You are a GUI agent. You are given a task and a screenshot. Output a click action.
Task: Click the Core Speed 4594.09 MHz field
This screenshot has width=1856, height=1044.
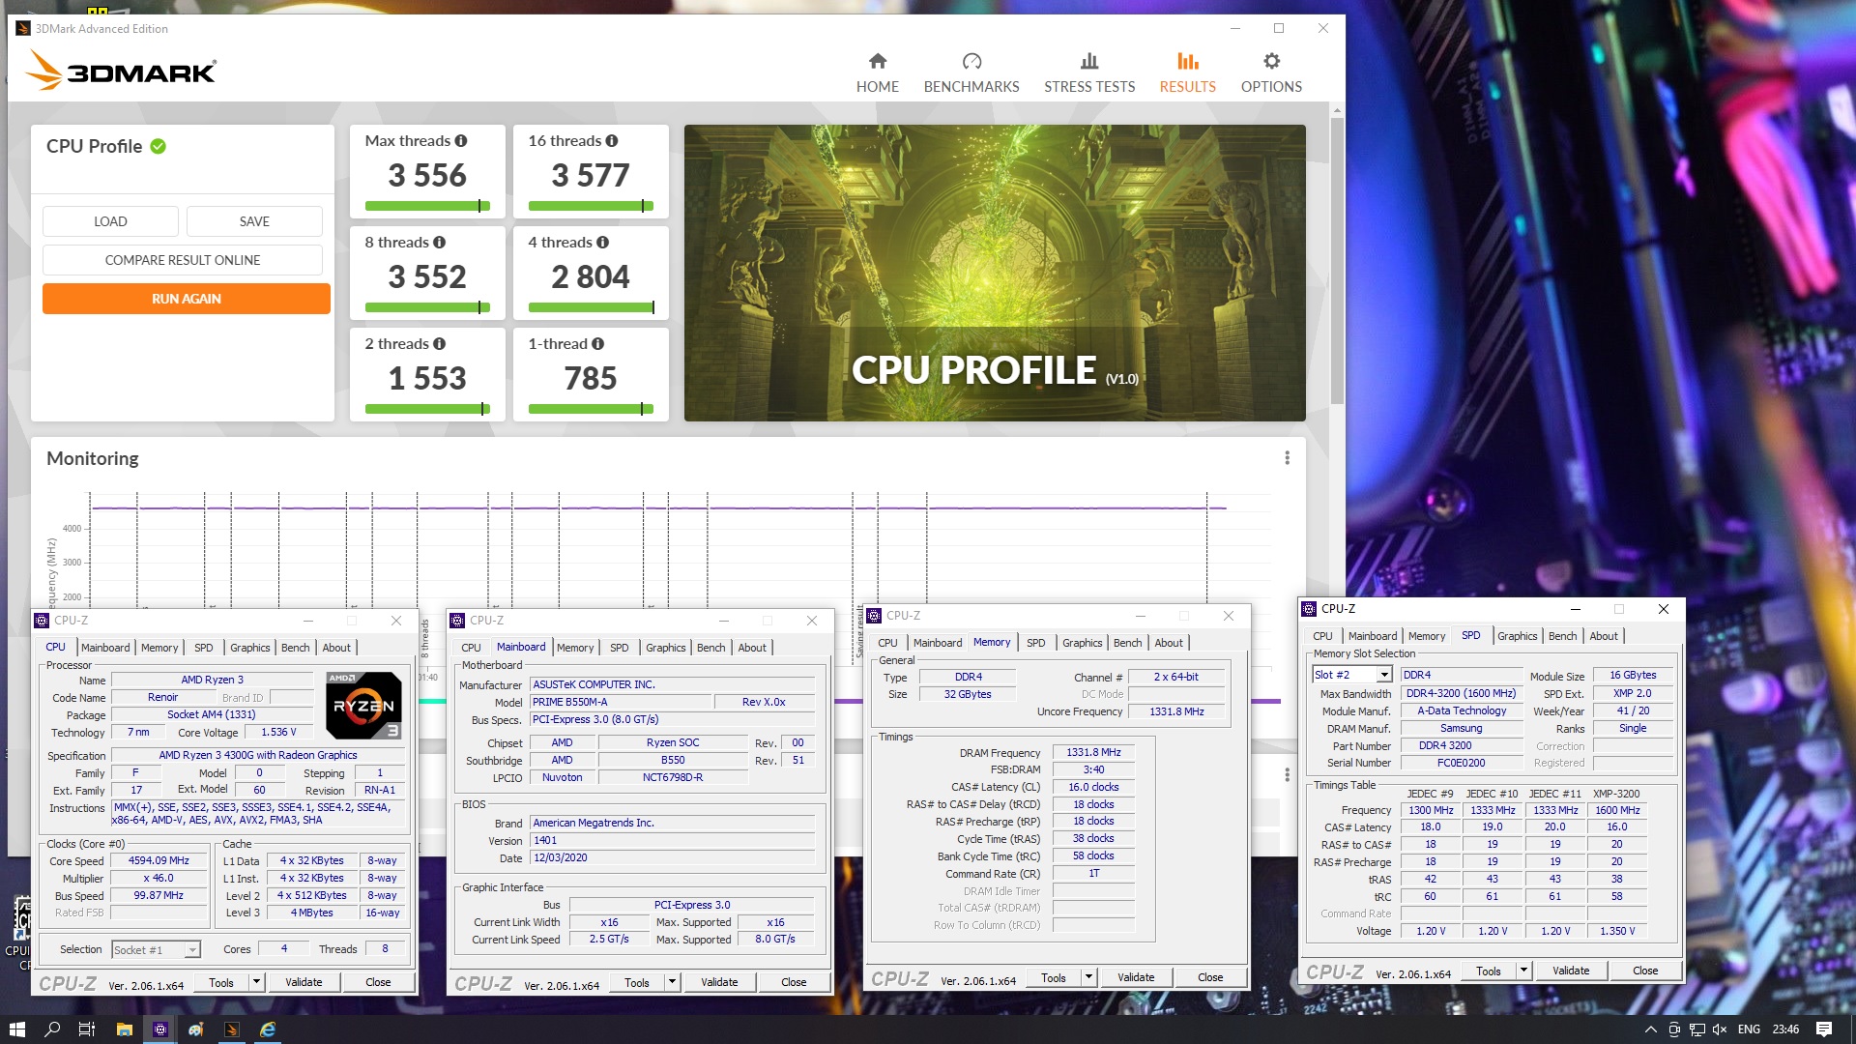point(159,860)
